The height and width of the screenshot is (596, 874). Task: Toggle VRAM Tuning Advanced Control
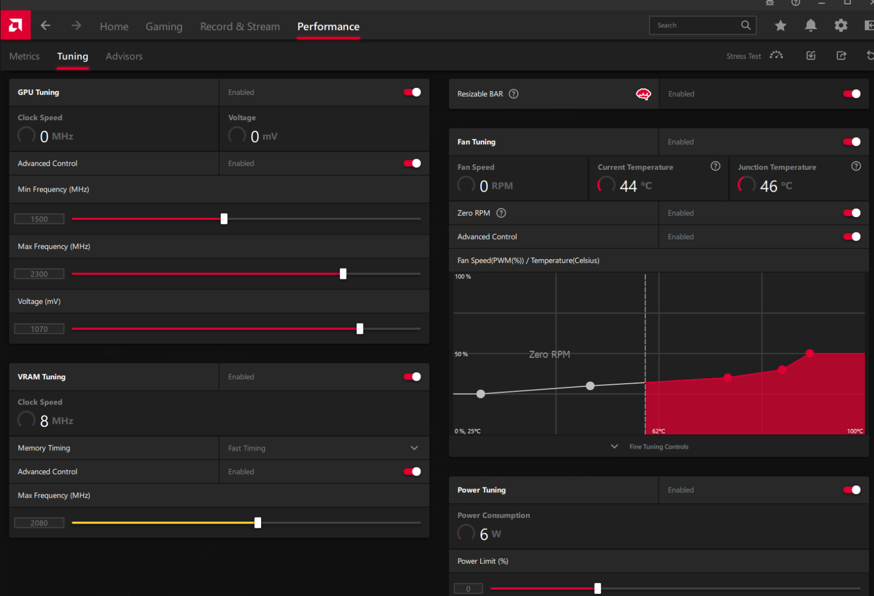coord(412,472)
